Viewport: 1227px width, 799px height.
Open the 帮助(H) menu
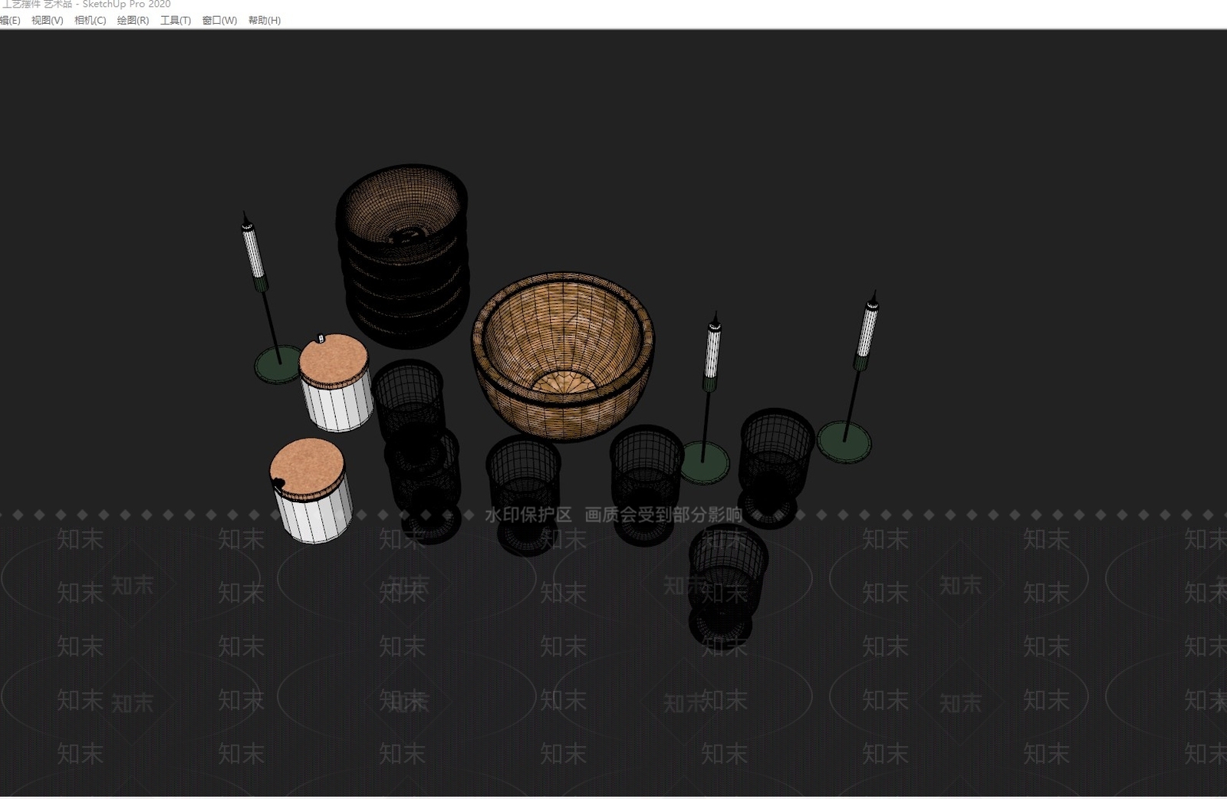click(264, 20)
